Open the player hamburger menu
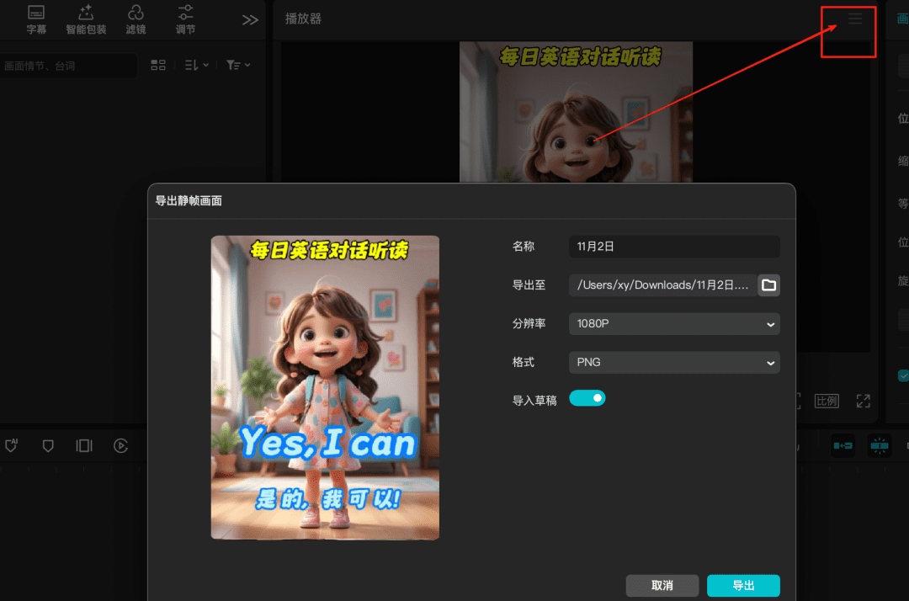This screenshot has width=909, height=601. (855, 19)
